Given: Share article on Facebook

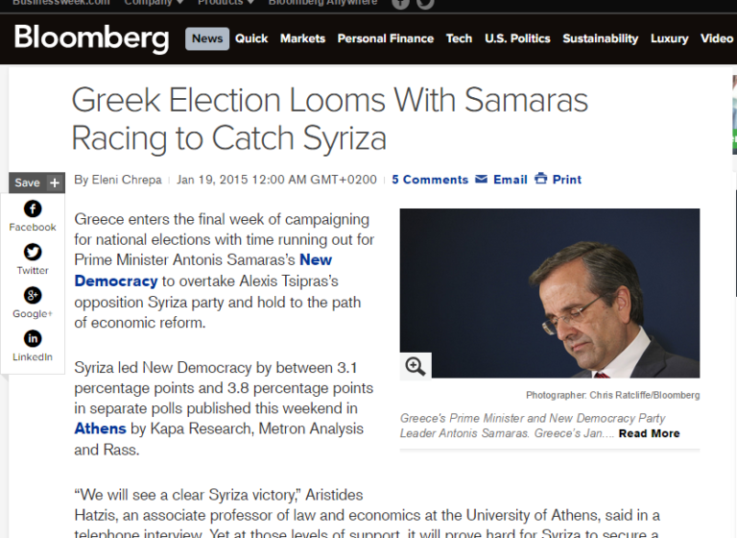Looking at the screenshot, I should pyautogui.click(x=33, y=209).
